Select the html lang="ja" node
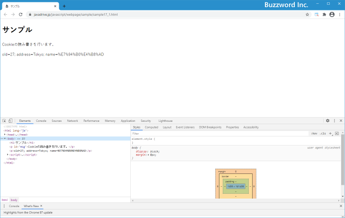Viewport: 345px width, 218px height. pyautogui.click(x=16, y=131)
